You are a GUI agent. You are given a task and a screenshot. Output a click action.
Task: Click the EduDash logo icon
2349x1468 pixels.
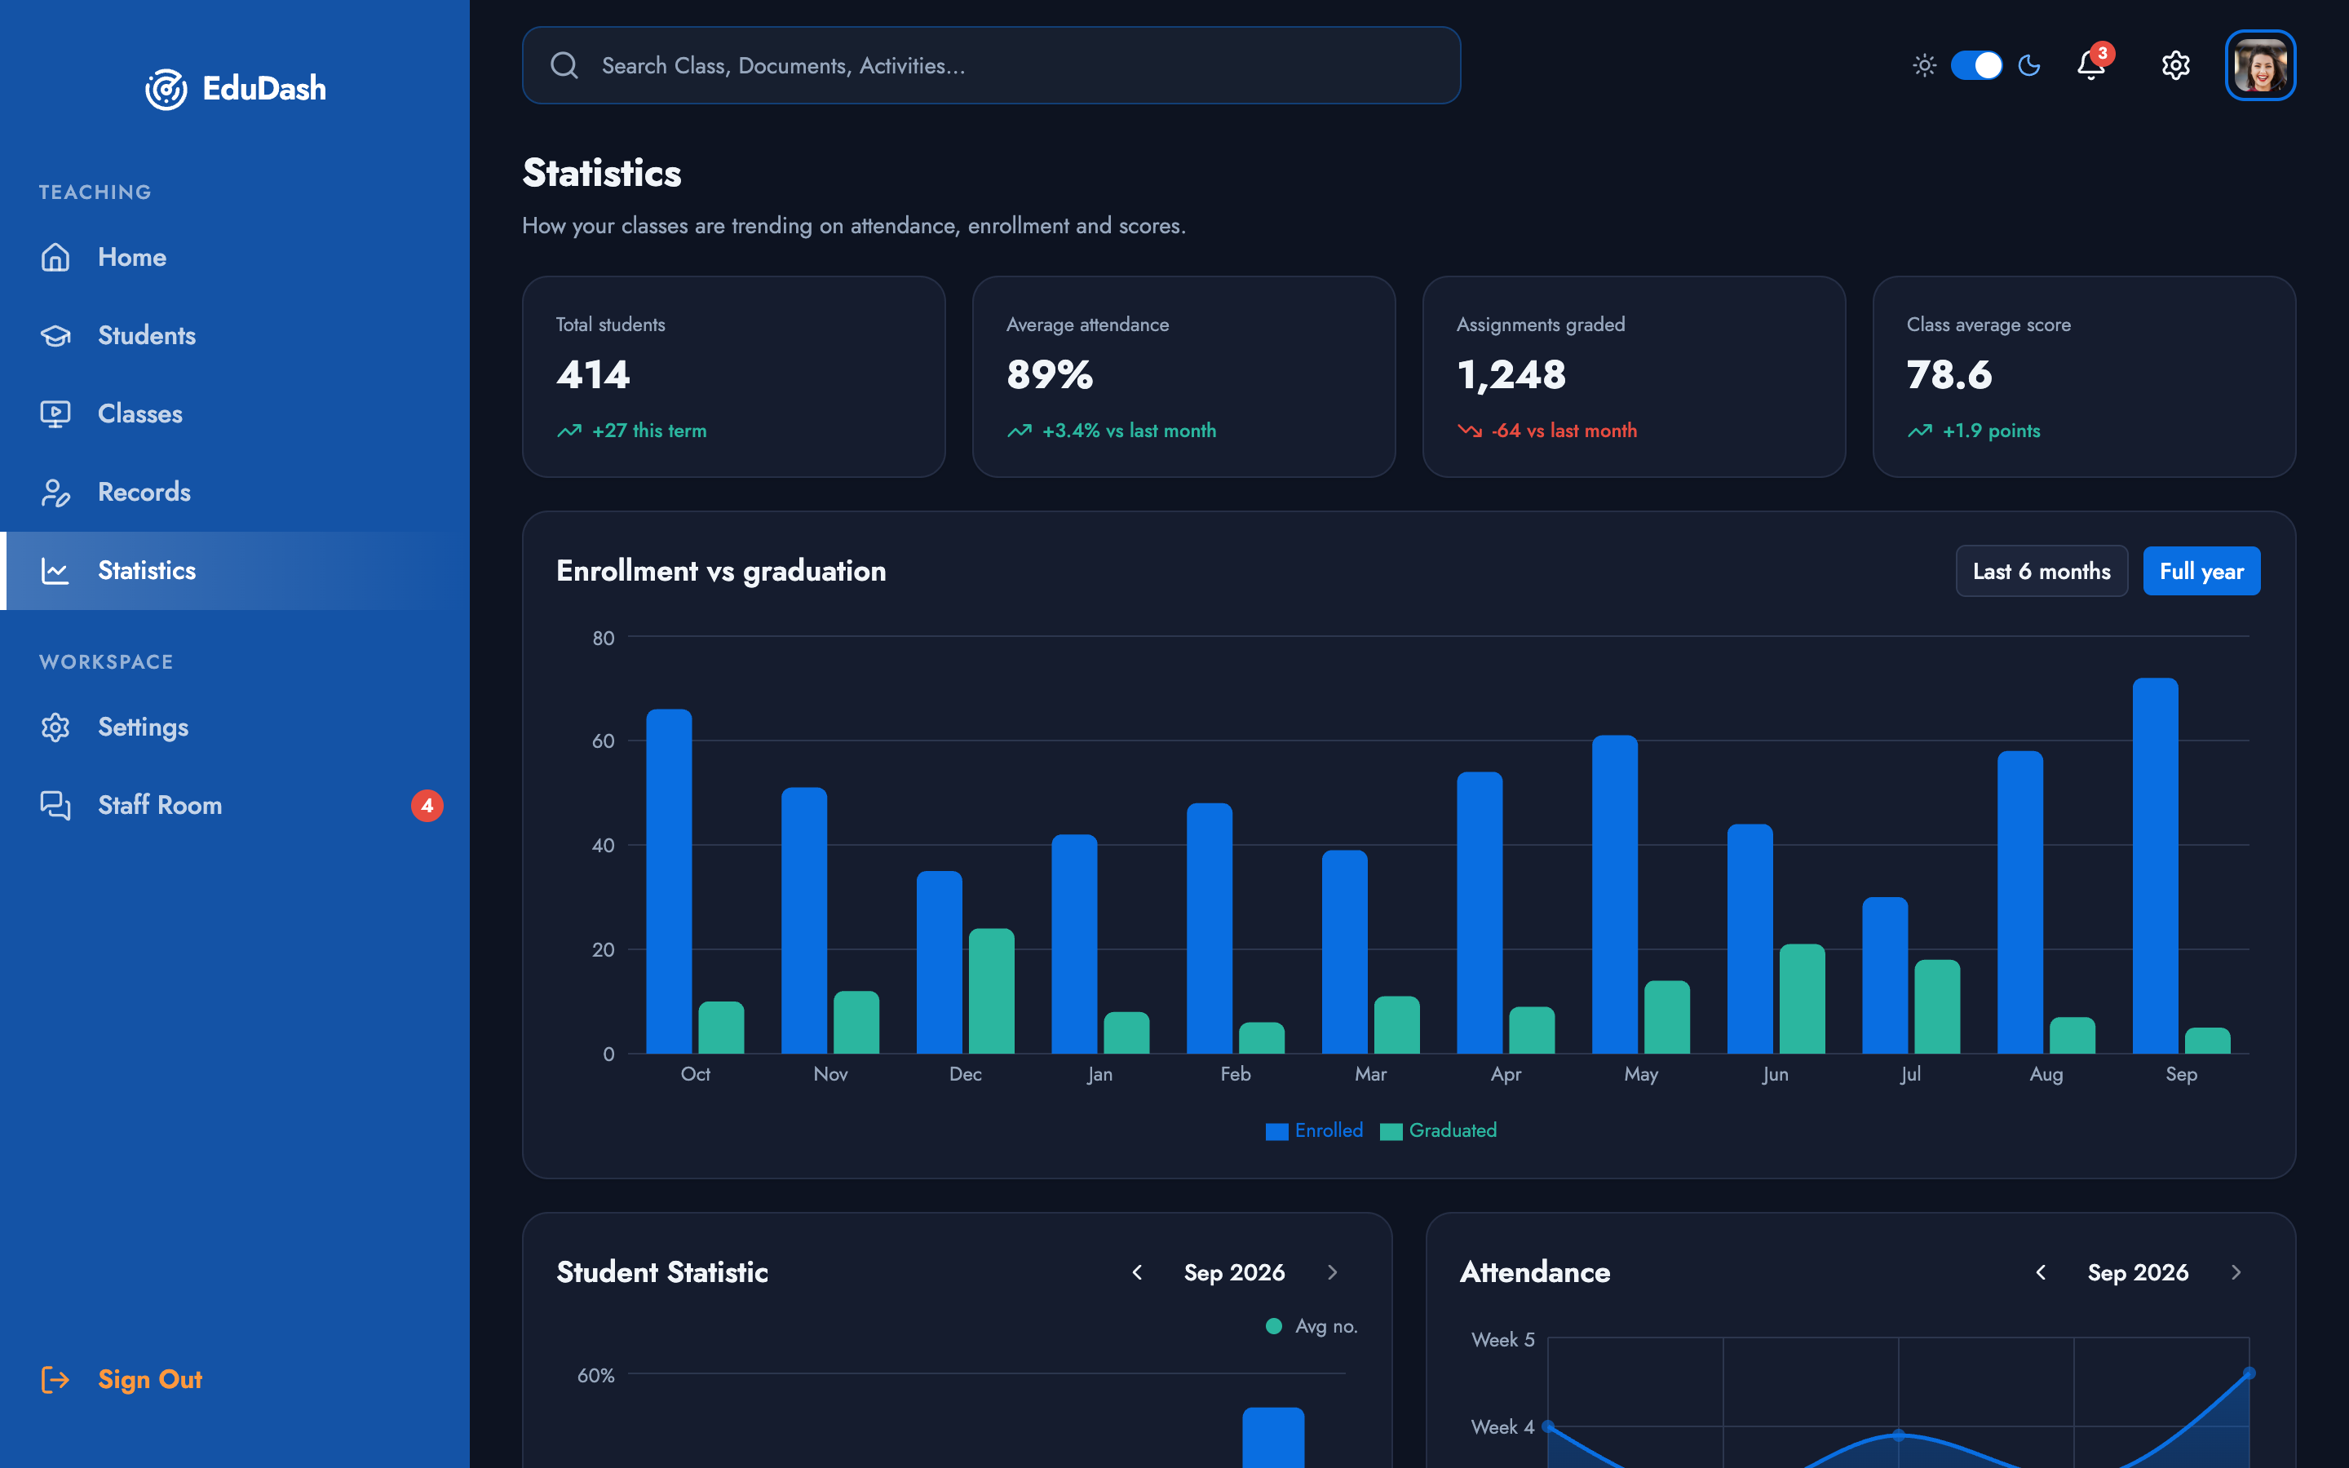tap(166, 90)
